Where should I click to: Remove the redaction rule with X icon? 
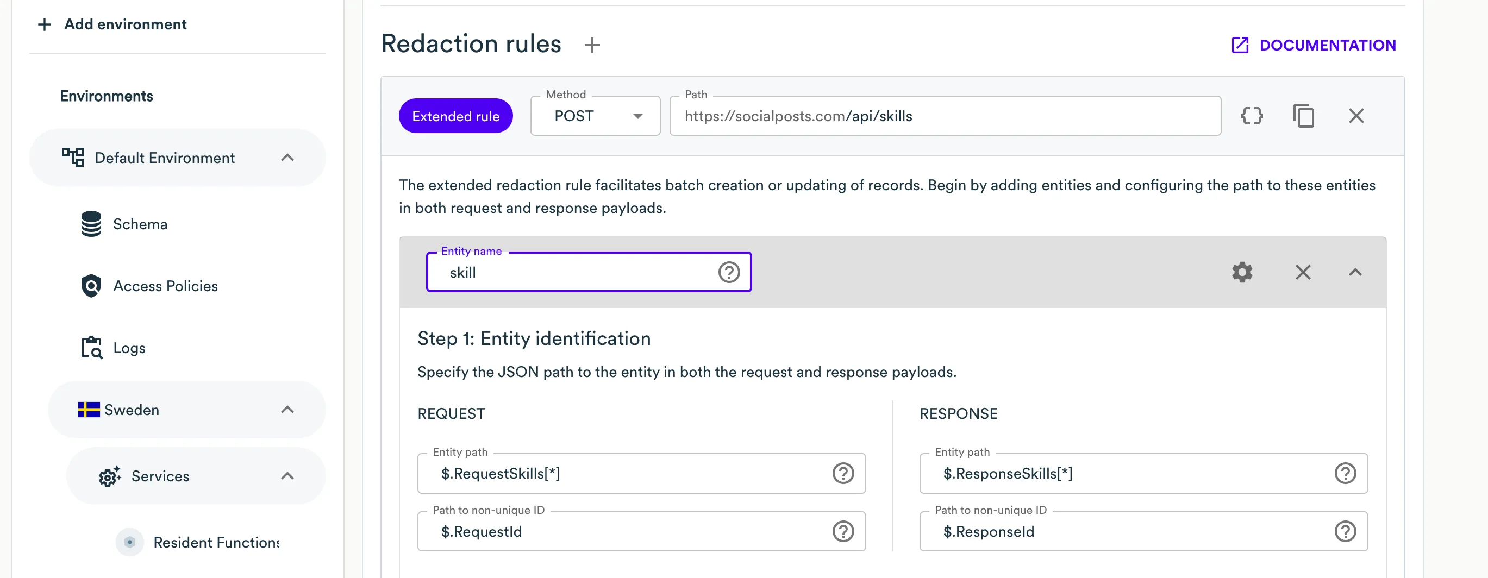point(1356,116)
